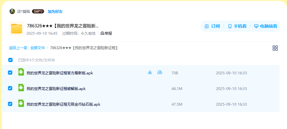Click the 过期时间: 永久有效 text

point(79,33)
